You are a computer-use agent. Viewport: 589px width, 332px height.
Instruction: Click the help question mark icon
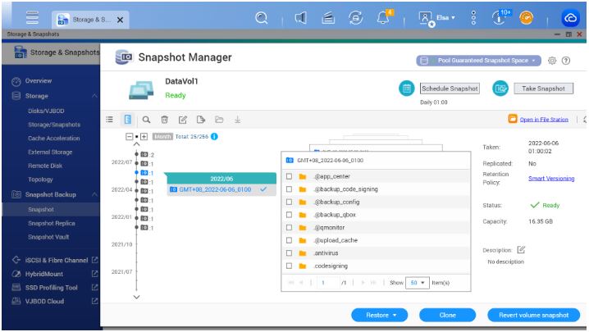click(x=566, y=61)
